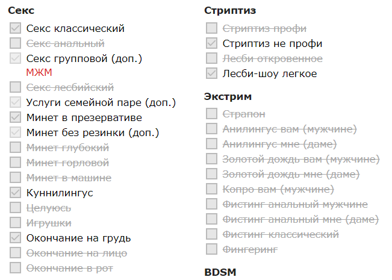Uncheck the "Куннилингус" checkbox
This screenshot has width=392, height=280.
(15, 193)
